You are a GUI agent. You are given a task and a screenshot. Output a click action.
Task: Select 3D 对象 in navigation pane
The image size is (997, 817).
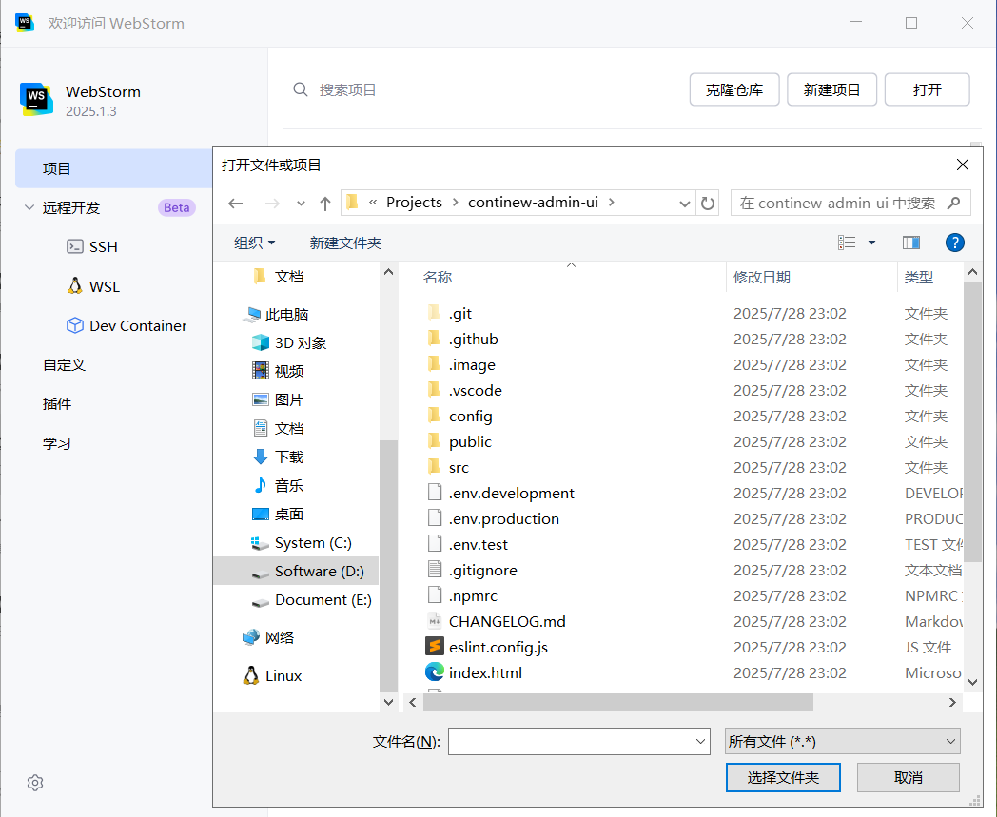[290, 342]
